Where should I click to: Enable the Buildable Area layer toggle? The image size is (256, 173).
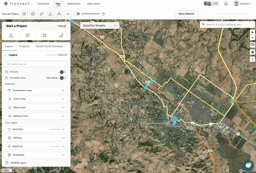click(x=63, y=78)
